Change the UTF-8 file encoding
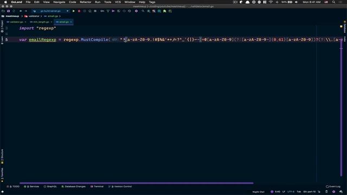This screenshot has height=195, width=347. 291,192
